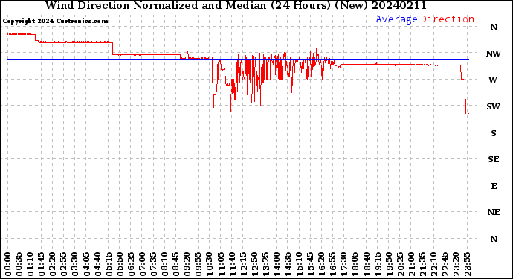513x279 pixels.
Task: Click the 'SW' axis label
Action: [494, 106]
